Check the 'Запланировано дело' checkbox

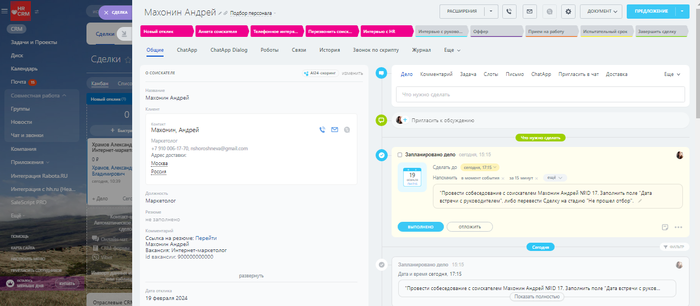click(400, 155)
